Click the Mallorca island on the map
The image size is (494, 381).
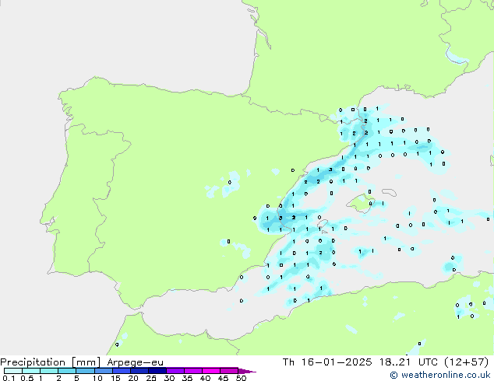coord(361,203)
